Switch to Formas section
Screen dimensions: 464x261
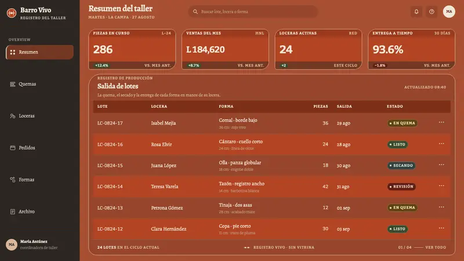pos(39,180)
